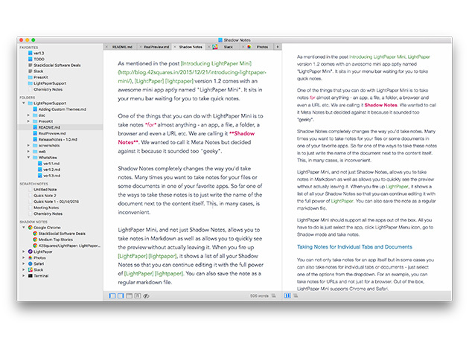Close the Photos tab
Screen dimensions: 469x352
pyautogui.click(x=243, y=47)
